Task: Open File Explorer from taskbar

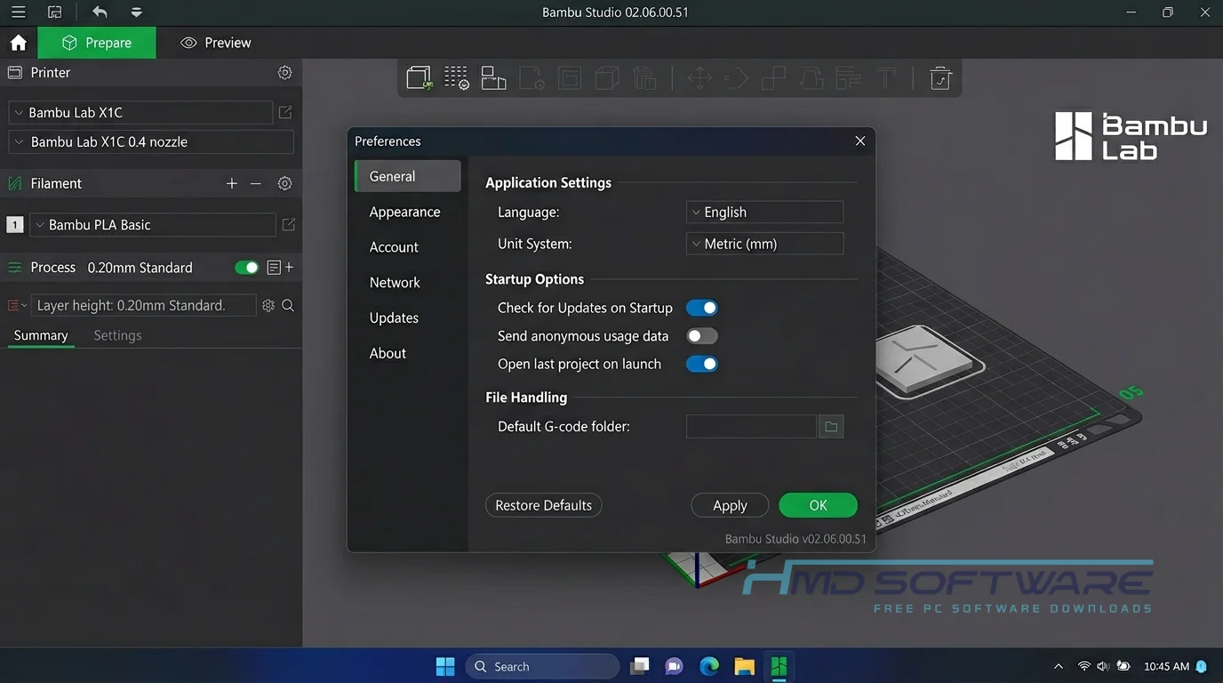Action: pos(744,666)
